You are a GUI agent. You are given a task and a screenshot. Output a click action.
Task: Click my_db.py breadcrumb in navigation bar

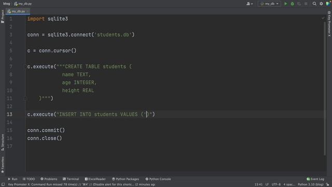pos(23,4)
